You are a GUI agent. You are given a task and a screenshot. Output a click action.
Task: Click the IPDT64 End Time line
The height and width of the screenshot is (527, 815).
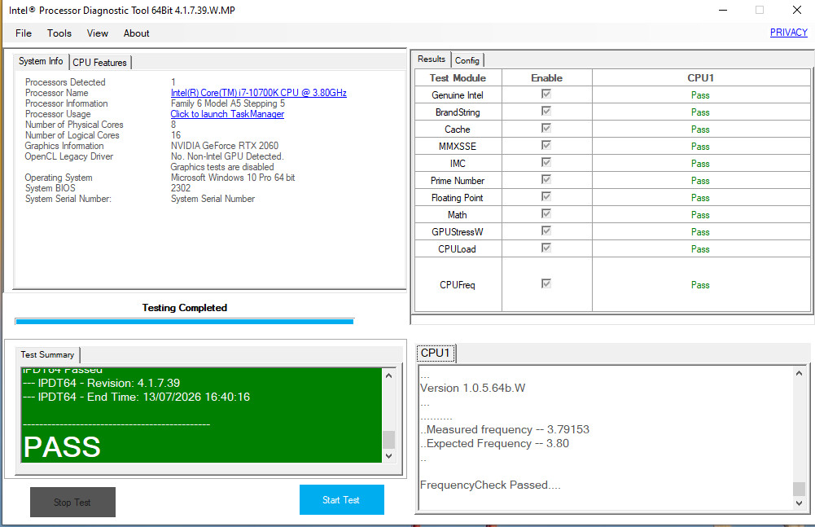pos(136,397)
